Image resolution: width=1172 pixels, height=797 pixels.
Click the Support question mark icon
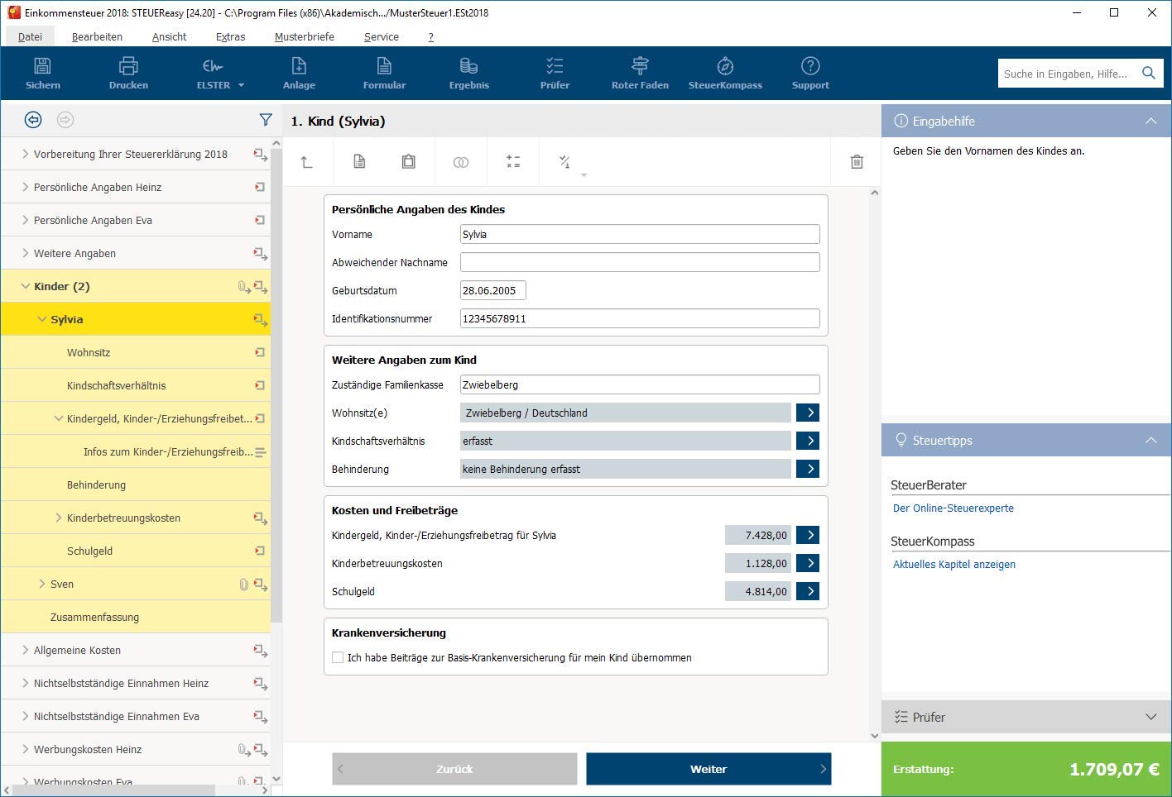click(810, 66)
